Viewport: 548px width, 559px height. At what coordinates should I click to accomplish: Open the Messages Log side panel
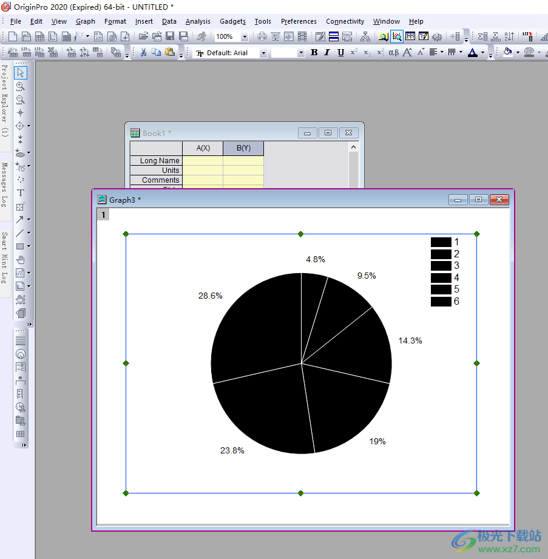5,185
